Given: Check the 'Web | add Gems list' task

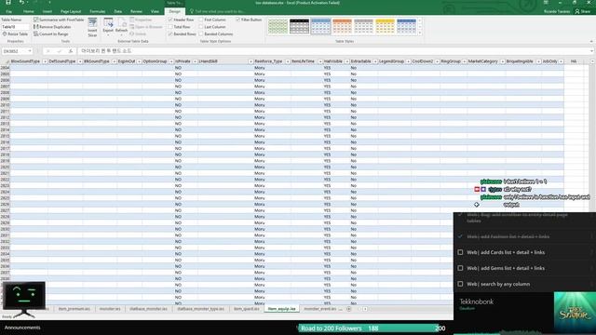Looking at the screenshot, I should click(460, 268).
